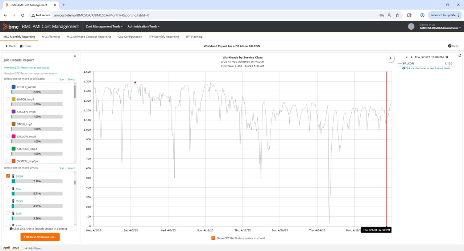Collapse the Job Details Report panel
464x251 pixels.
(75, 56)
